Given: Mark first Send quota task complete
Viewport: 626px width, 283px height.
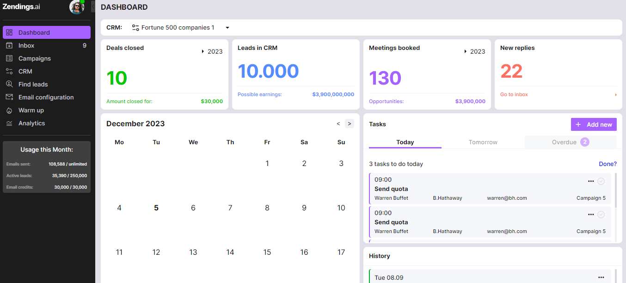Looking at the screenshot, I should coord(601,181).
